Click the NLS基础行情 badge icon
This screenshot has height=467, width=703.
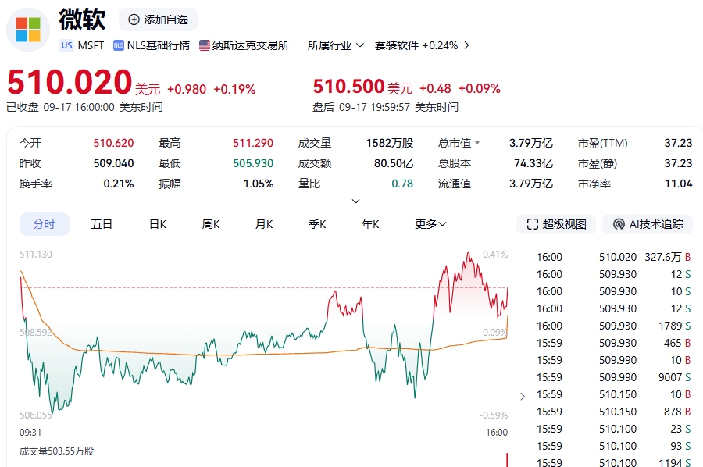click(x=119, y=45)
